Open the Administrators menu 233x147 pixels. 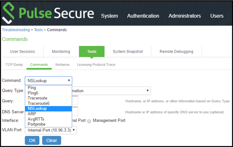184,16
